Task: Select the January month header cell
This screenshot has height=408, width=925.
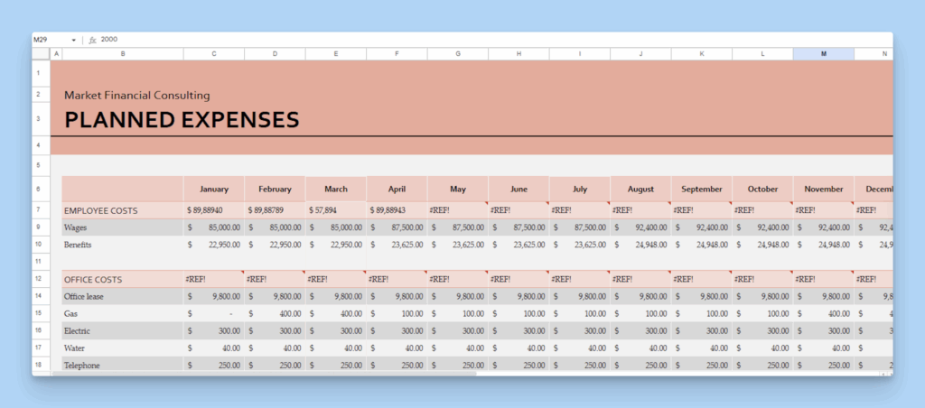Action: tap(213, 190)
